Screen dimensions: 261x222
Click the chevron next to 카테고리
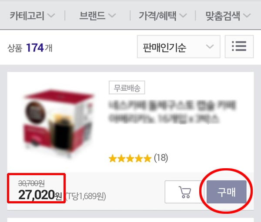coord(51,16)
